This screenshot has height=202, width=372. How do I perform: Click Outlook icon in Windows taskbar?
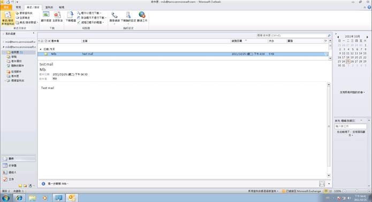point(72,198)
